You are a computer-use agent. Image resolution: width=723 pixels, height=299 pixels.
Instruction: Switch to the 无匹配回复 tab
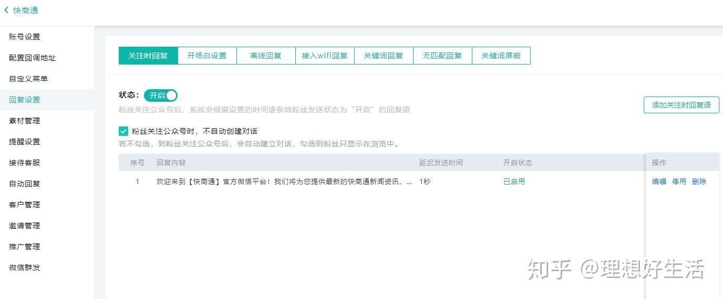tap(442, 56)
